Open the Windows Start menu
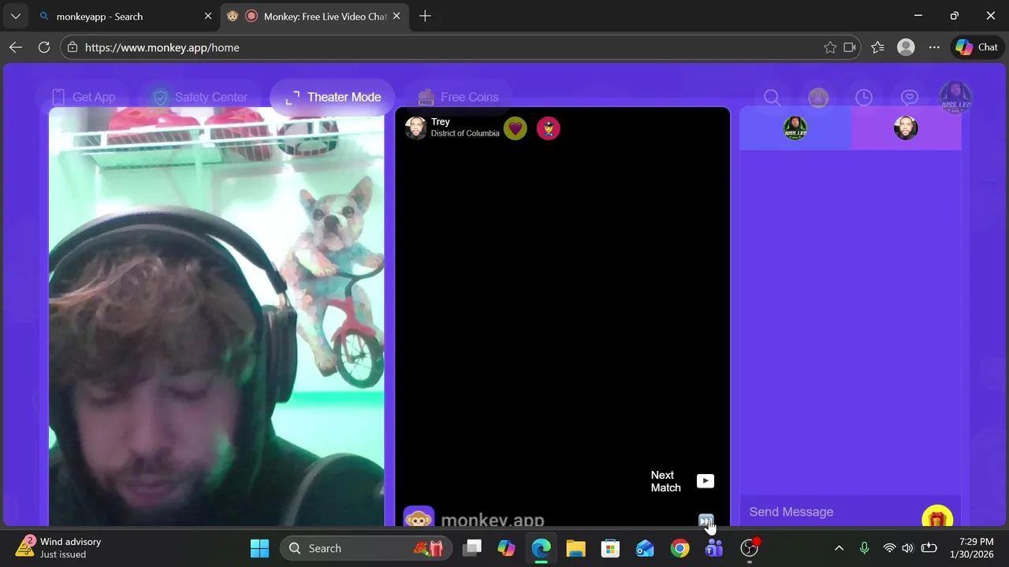The height and width of the screenshot is (567, 1009). click(259, 548)
